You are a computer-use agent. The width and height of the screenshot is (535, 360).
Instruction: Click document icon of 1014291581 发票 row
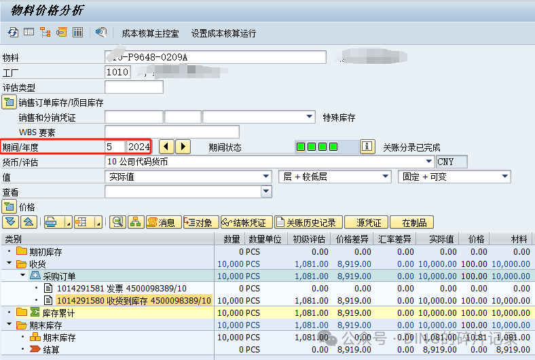48,289
